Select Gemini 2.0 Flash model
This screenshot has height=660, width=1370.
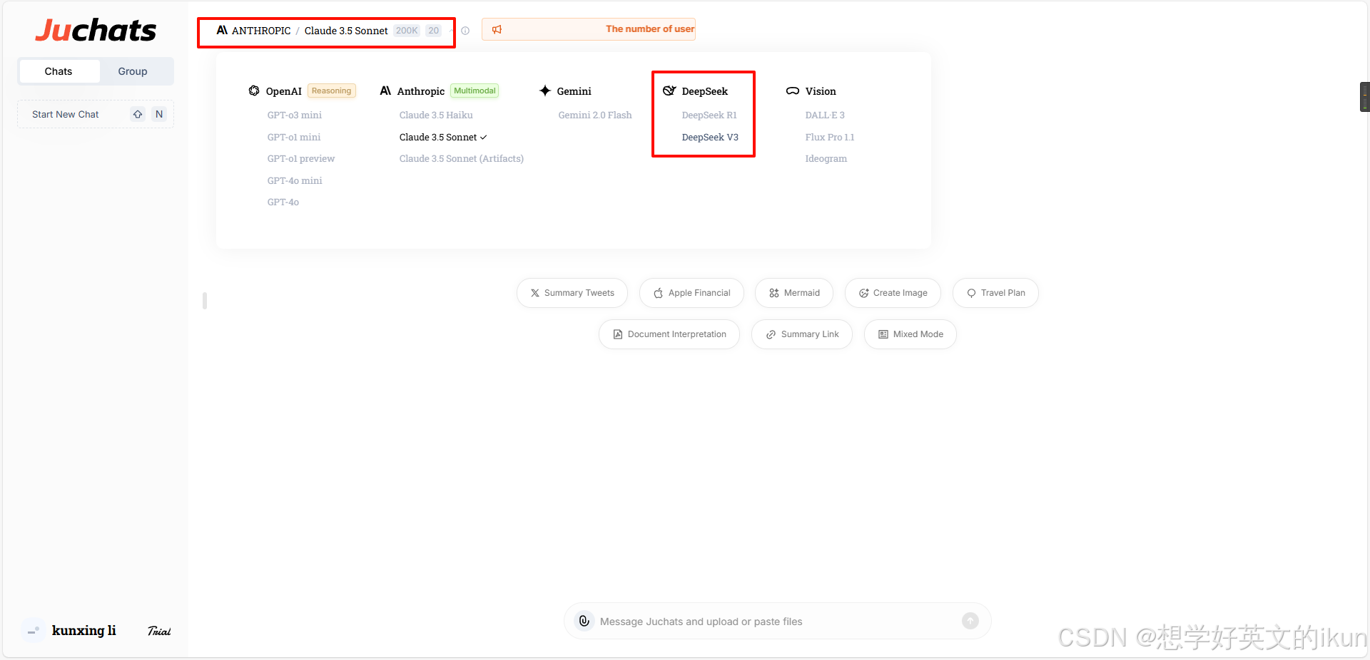(x=595, y=115)
